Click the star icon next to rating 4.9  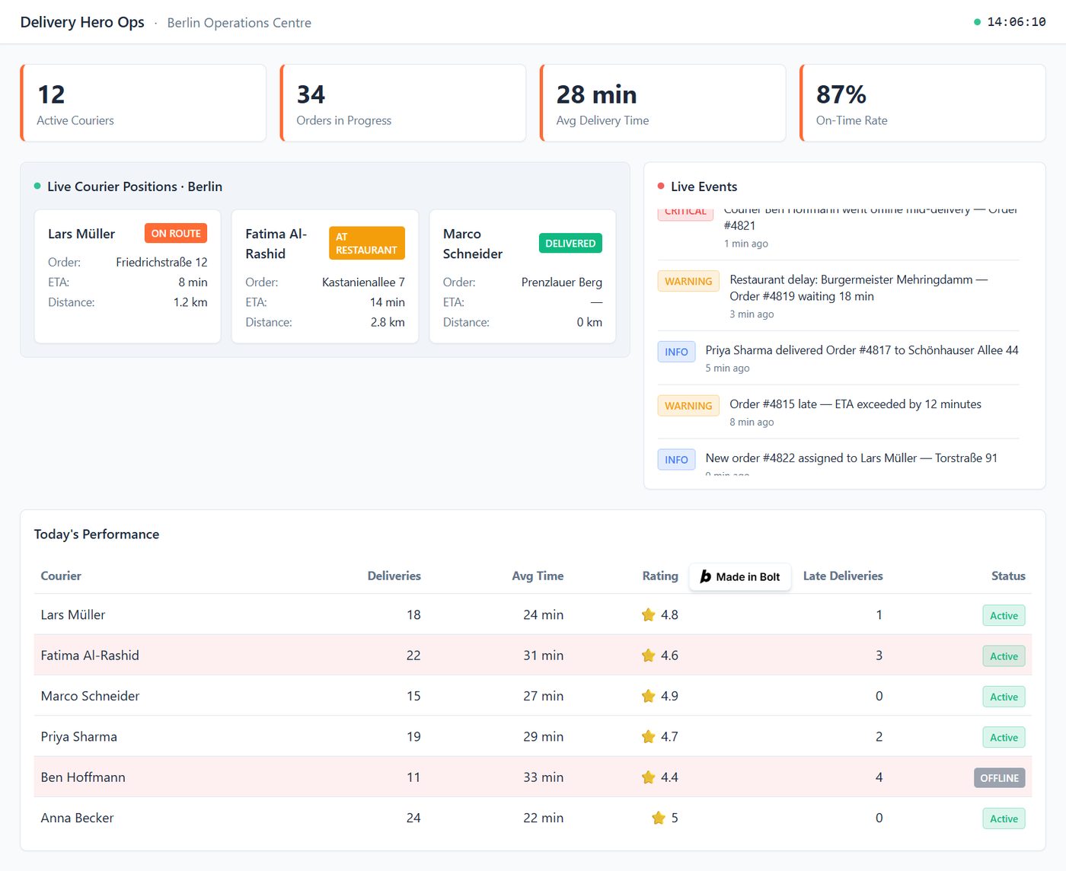648,696
